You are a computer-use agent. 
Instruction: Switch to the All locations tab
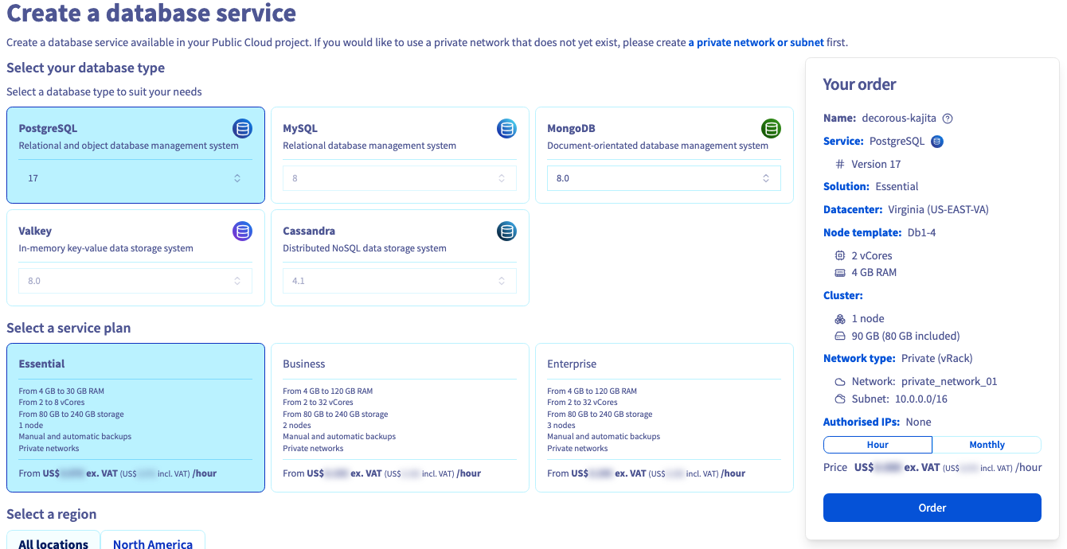click(53, 541)
